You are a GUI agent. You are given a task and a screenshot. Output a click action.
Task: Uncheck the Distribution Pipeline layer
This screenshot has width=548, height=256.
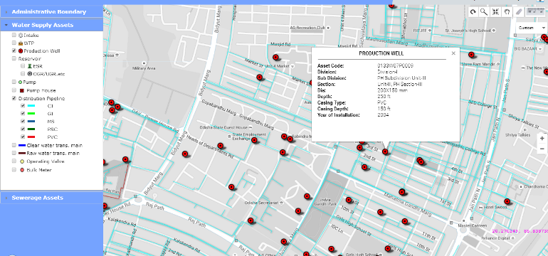click(14, 98)
